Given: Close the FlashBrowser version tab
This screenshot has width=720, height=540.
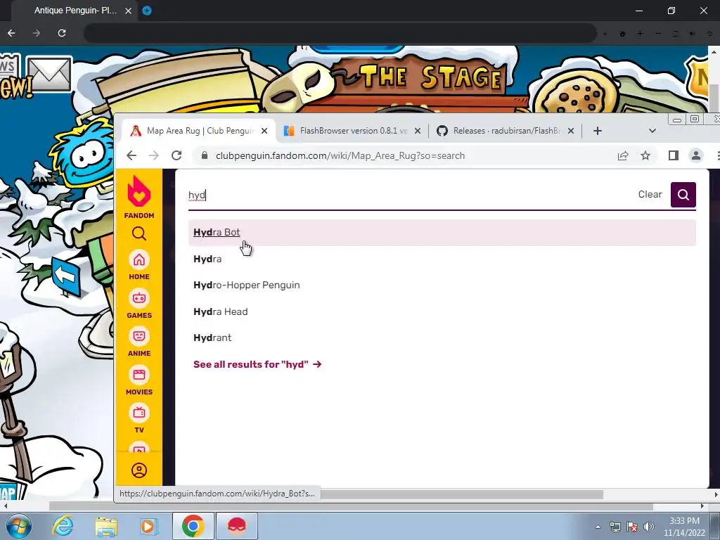Looking at the screenshot, I should 418,131.
